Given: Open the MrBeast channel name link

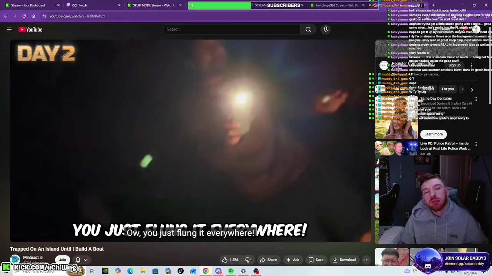Looking at the screenshot, I should [31, 258].
